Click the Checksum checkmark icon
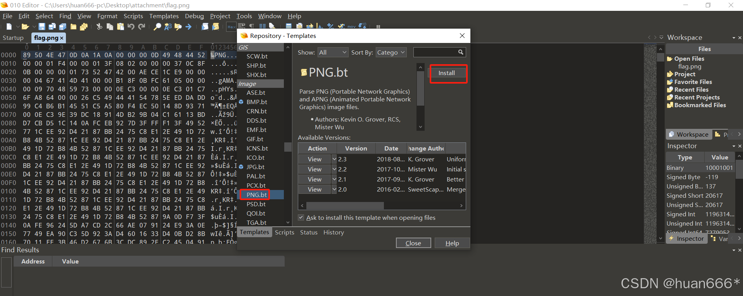The height and width of the screenshot is (296, 743). [341, 26]
